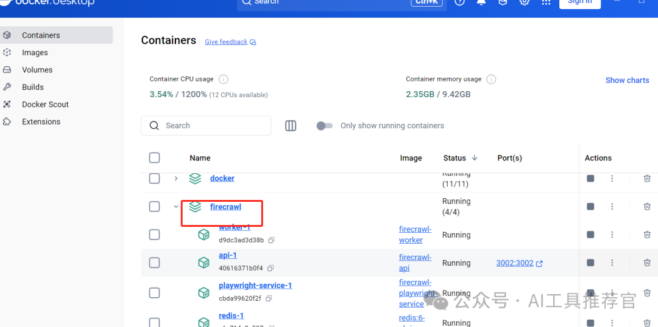Delete the playwright-service-1 container
The height and width of the screenshot is (327, 658).
tap(647, 293)
